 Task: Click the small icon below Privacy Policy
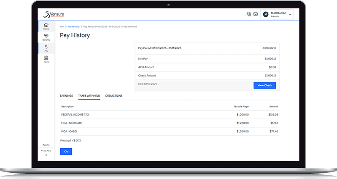click(x=46, y=155)
